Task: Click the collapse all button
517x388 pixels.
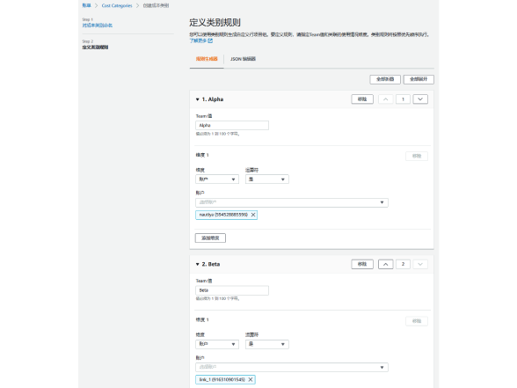Action: point(385,79)
